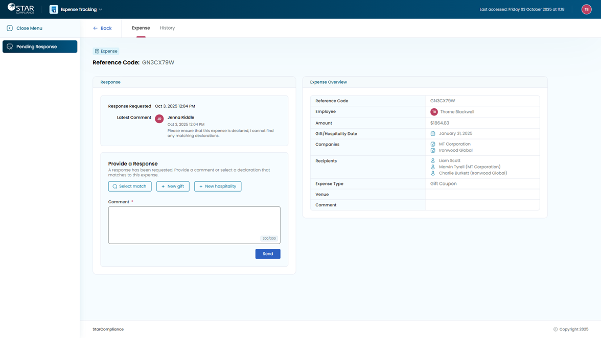Open the TB user avatar menu

(x=586, y=9)
